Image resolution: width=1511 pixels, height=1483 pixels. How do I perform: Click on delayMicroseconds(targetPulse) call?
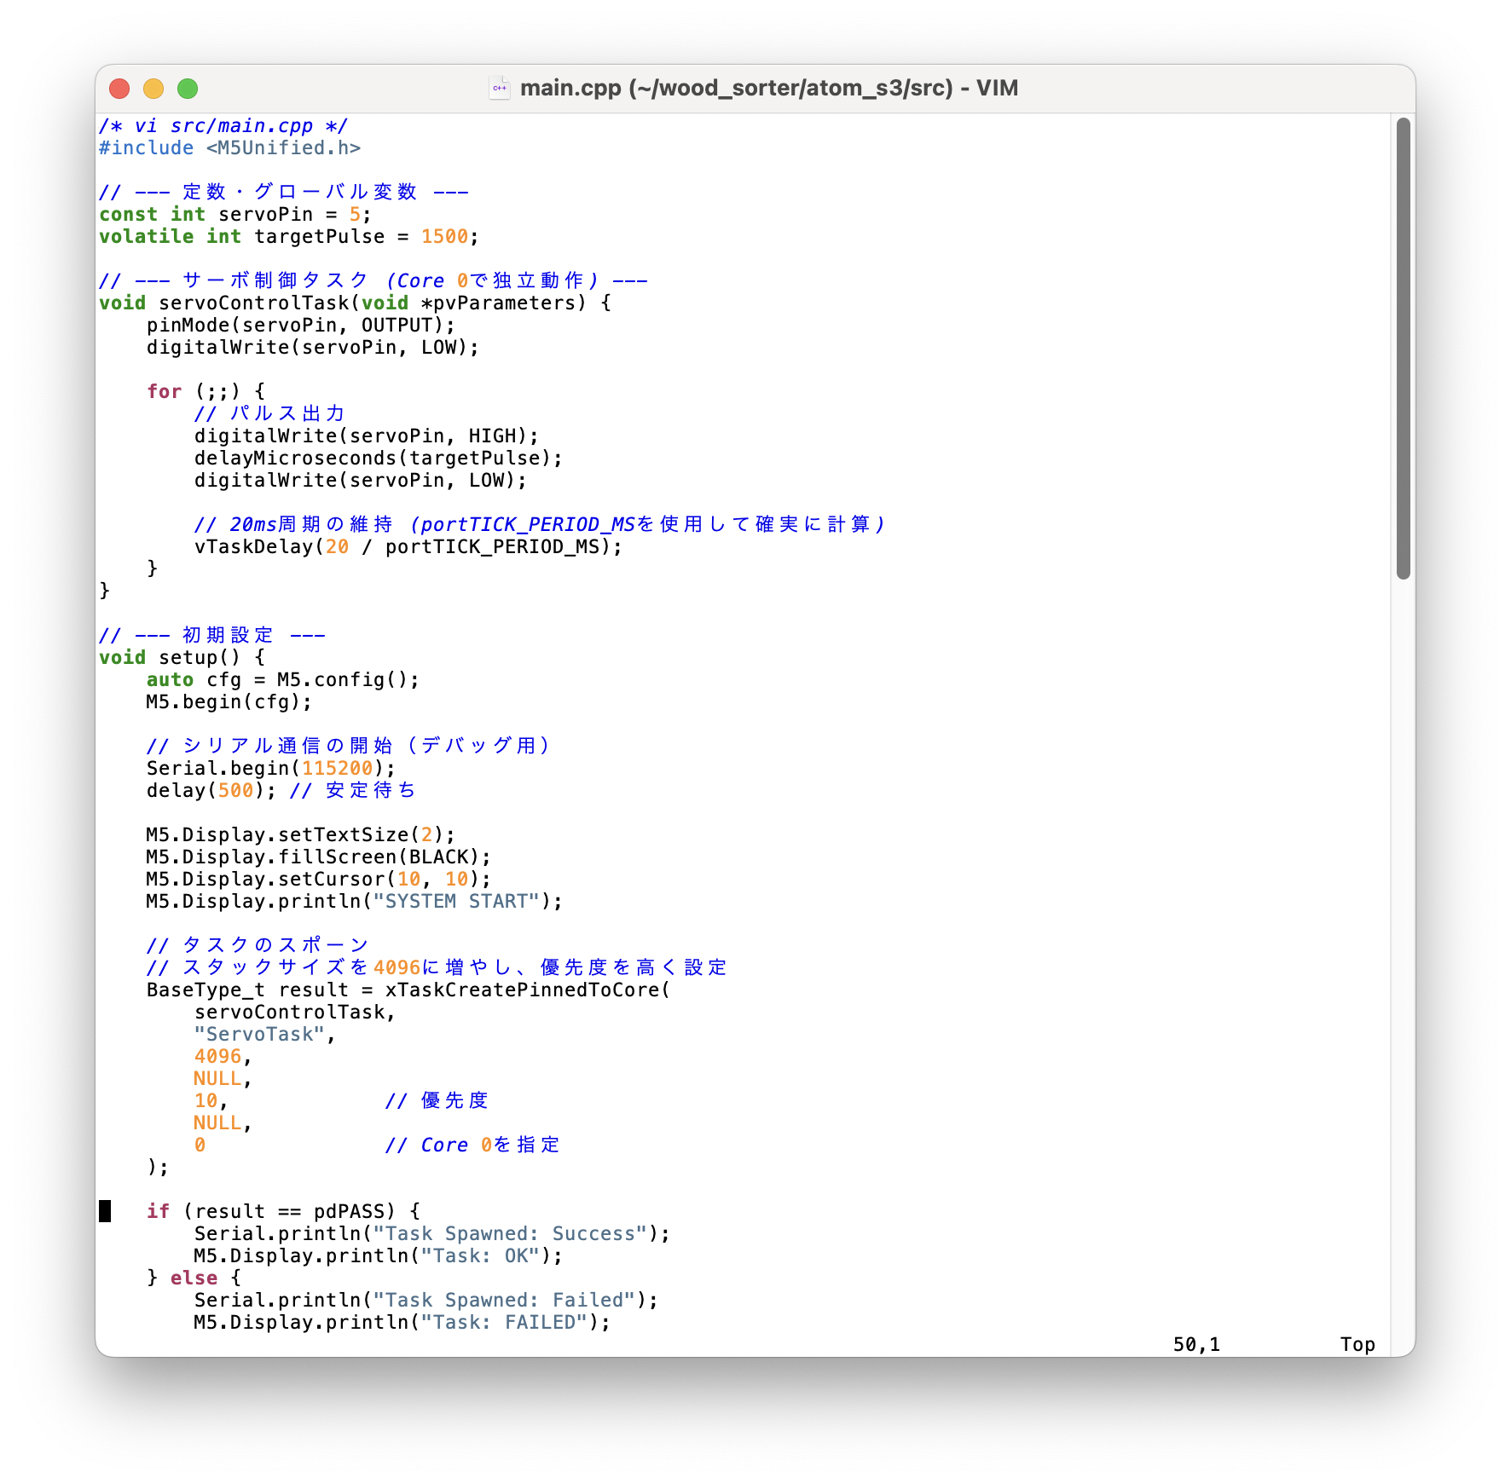coord(377,459)
